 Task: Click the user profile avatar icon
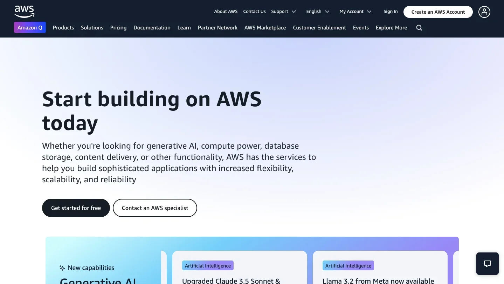click(x=484, y=12)
